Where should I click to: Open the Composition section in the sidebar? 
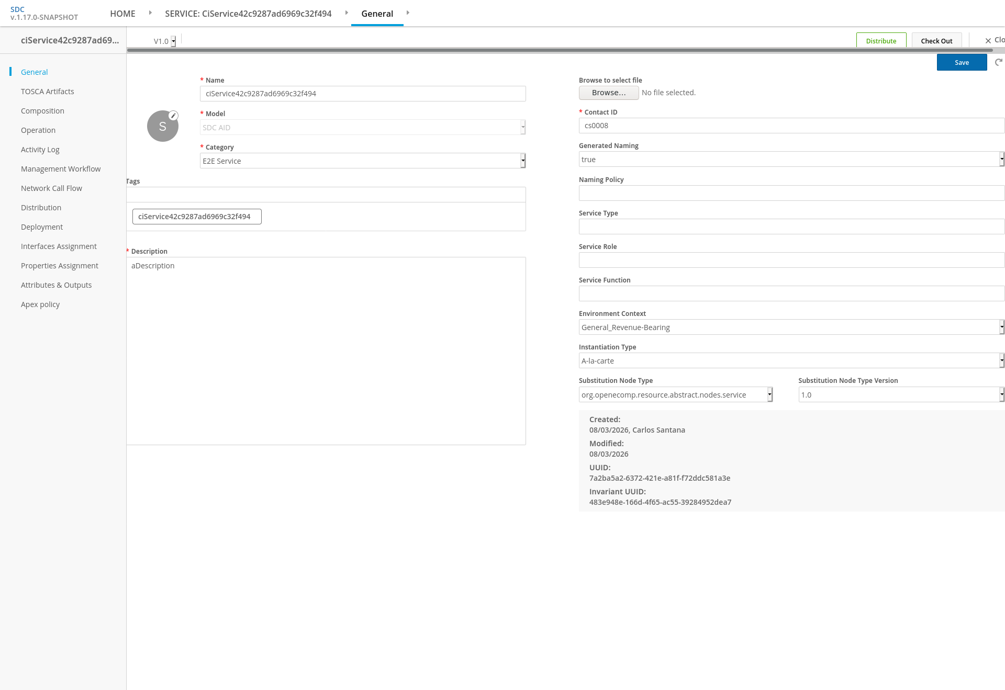tap(42, 111)
